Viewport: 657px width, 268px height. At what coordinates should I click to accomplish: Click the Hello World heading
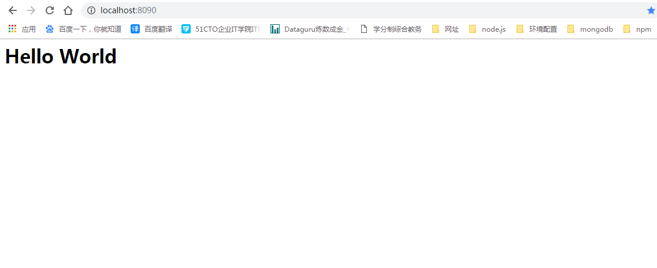pyautogui.click(x=61, y=56)
